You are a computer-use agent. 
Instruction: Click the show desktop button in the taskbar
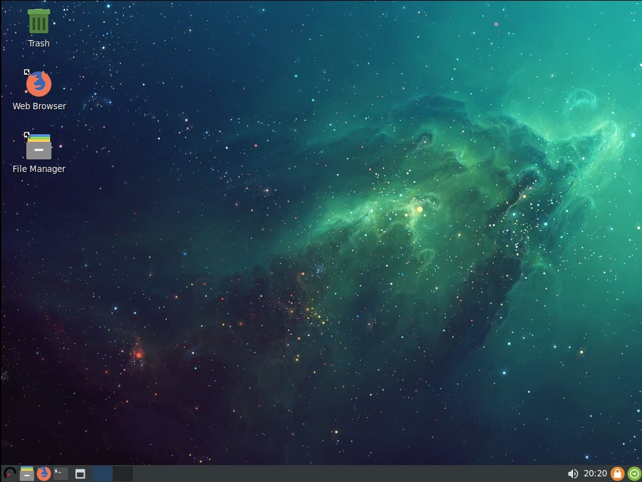80,474
